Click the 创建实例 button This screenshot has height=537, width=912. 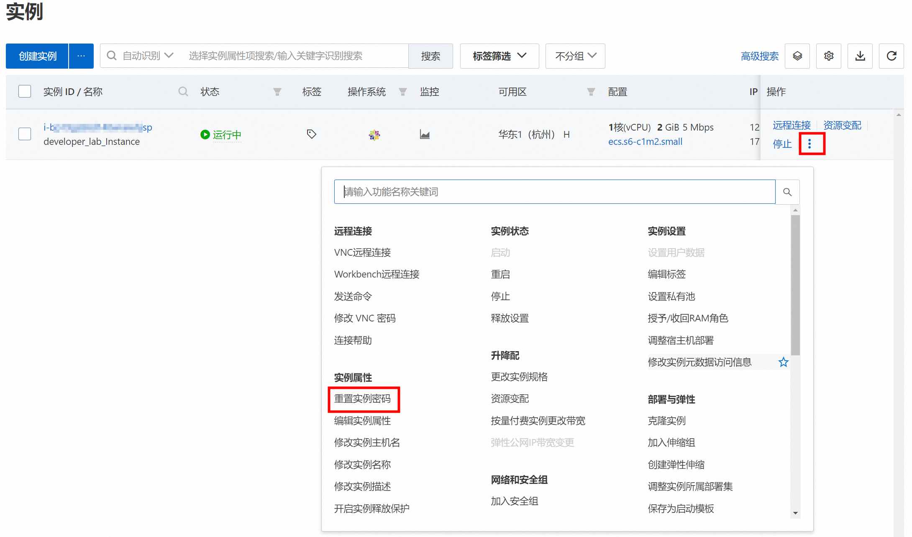click(x=37, y=56)
